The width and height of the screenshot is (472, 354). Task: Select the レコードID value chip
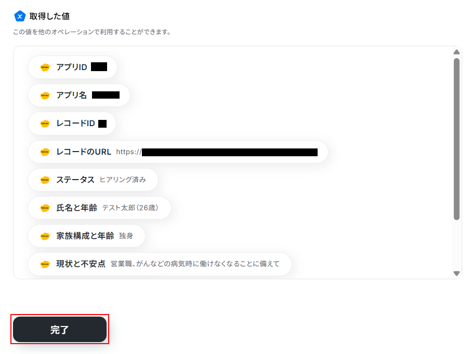(x=72, y=124)
